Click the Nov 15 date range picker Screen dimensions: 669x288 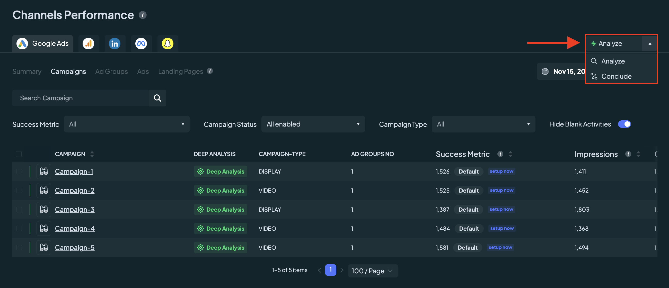pos(561,71)
